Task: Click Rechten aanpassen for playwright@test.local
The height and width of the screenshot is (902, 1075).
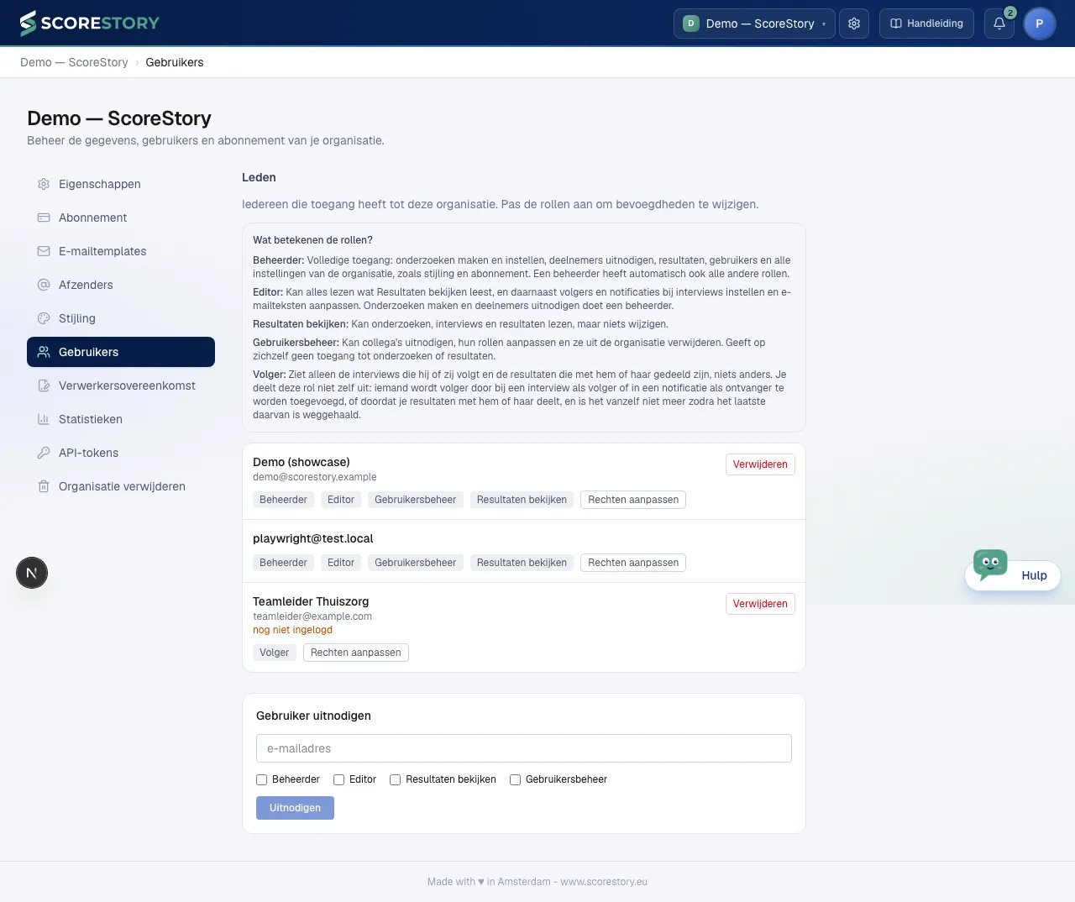Action: click(633, 563)
